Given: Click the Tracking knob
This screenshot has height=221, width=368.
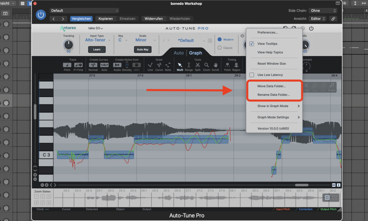Looking at the screenshot, I should tap(69, 44).
